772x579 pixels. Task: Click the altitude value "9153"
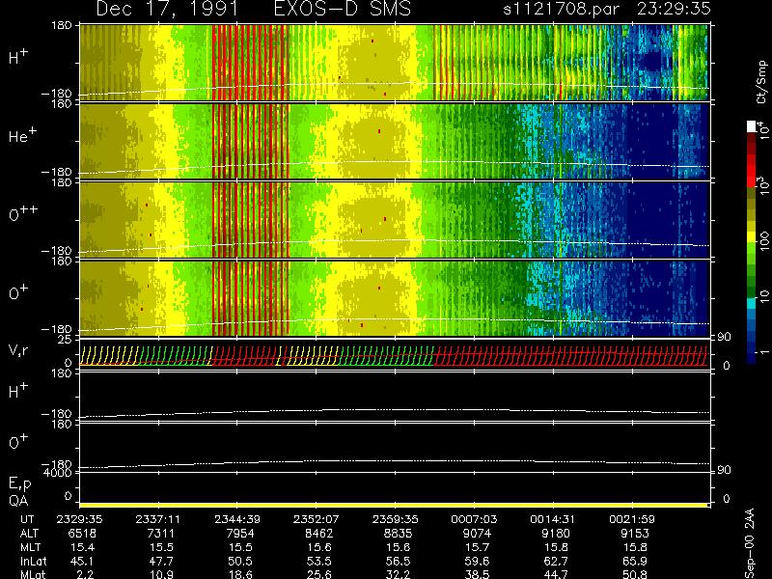click(635, 534)
